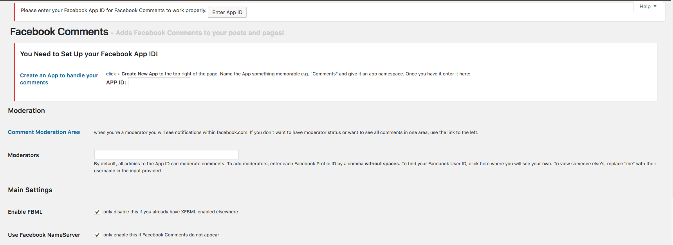Image resolution: width=673 pixels, height=245 pixels.
Task: Click the 'only enable this' NameServer description
Action: tap(161, 235)
